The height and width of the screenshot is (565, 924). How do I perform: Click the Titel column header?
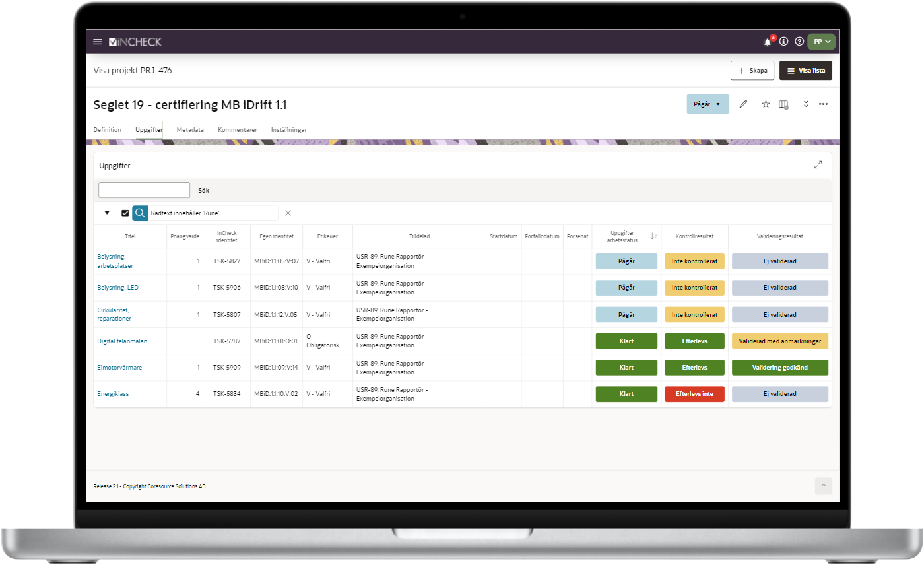(x=130, y=236)
